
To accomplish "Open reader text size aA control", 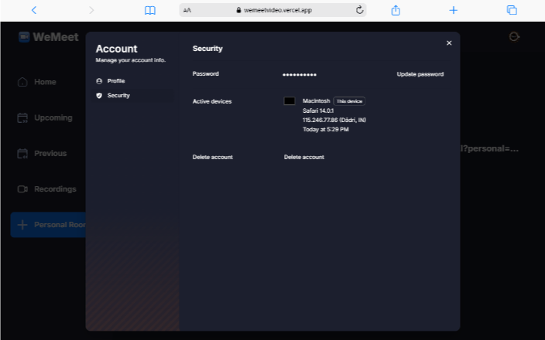I will point(187,10).
